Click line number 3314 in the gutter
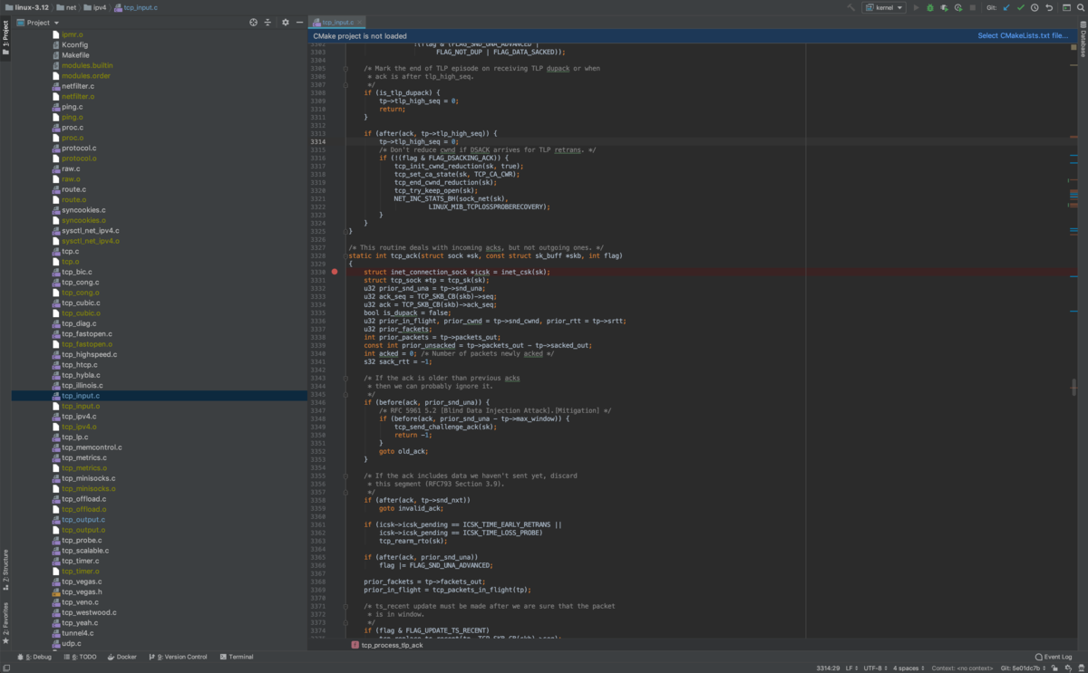The height and width of the screenshot is (673, 1088). point(318,142)
